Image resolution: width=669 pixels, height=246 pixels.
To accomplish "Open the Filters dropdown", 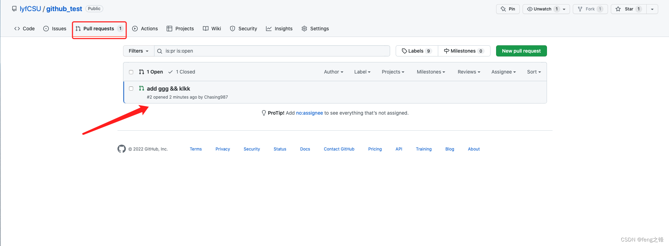I will (139, 51).
